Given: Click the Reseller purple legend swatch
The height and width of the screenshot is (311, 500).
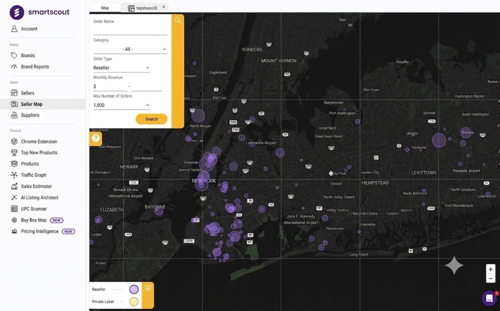Looking at the screenshot, I should [134, 290].
